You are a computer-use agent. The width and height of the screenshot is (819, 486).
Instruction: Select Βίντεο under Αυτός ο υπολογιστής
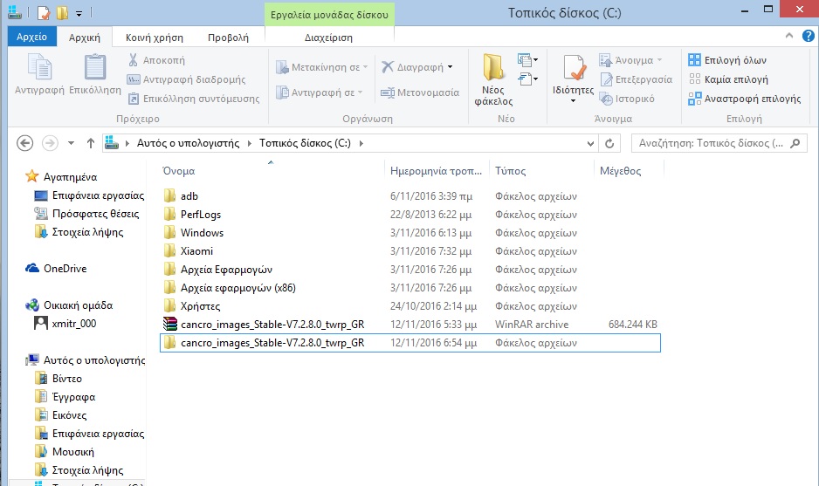pyautogui.click(x=67, y=379)
